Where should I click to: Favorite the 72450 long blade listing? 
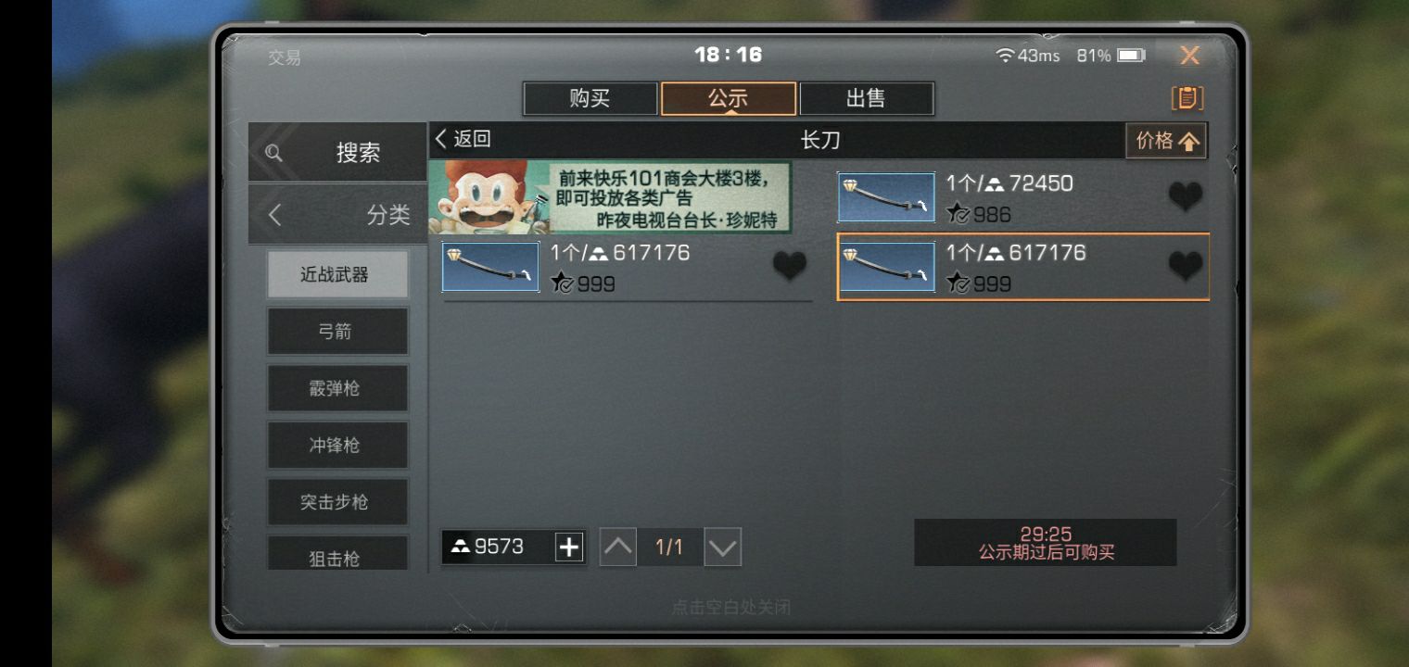(1185, 197)
